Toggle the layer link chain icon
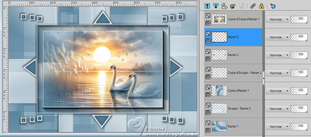Image resolution: width=311 pixels, height=137 pixels. (253, 6)
